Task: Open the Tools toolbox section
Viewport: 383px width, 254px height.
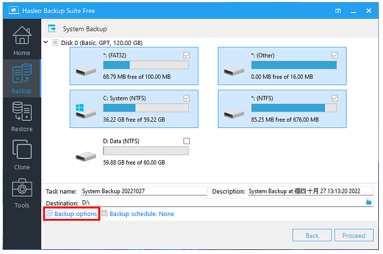Action: click(x=22, y=193)
